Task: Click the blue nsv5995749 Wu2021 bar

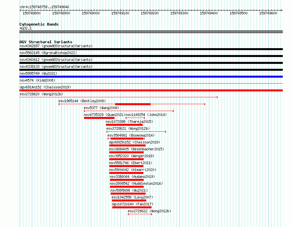Action: tap(151, 77)
